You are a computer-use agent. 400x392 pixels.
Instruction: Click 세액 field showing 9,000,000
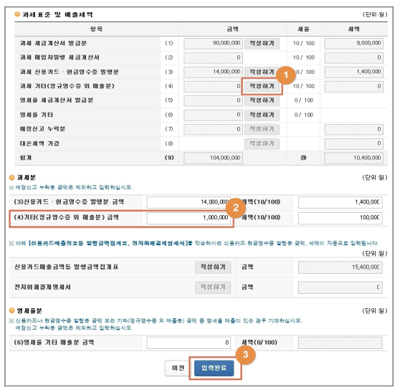tap(354, 44)
